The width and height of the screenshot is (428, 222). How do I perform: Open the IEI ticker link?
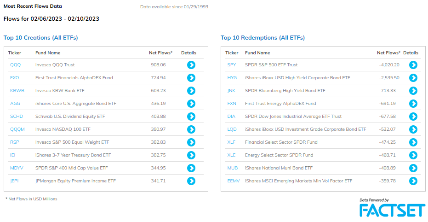point(12,155)
